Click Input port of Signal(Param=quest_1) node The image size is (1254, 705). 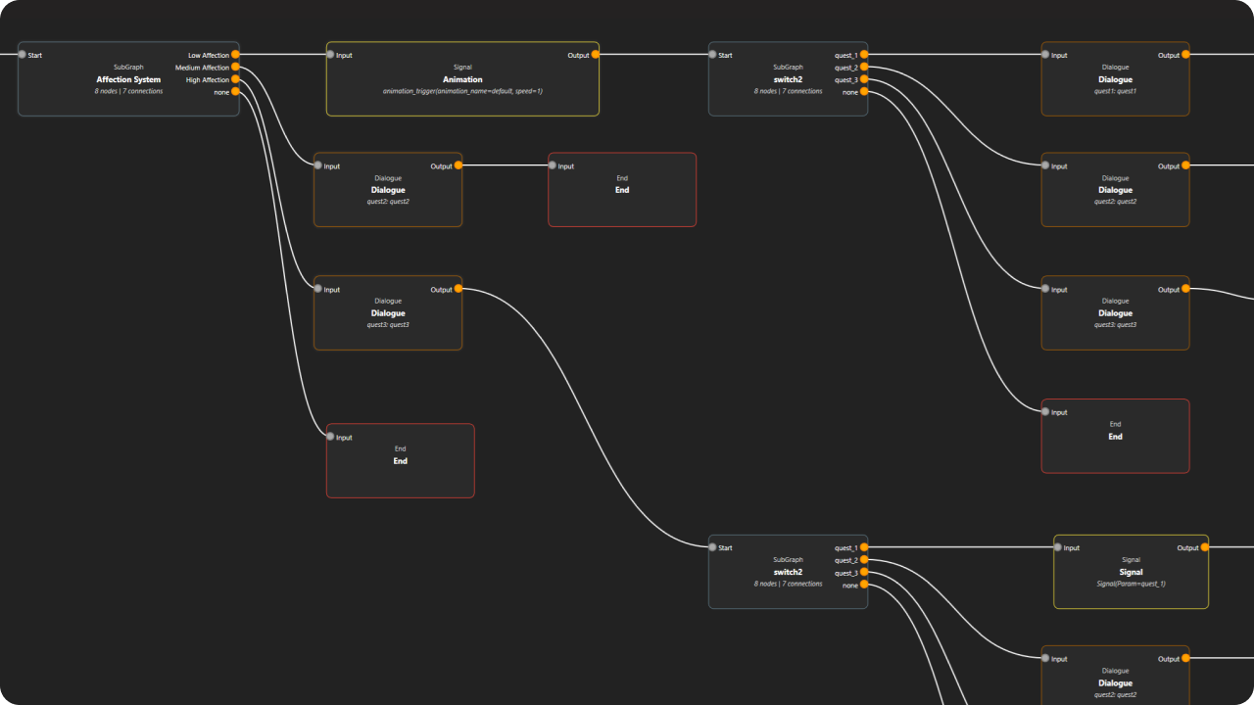pyautogui.click(x=1058, y=547)
